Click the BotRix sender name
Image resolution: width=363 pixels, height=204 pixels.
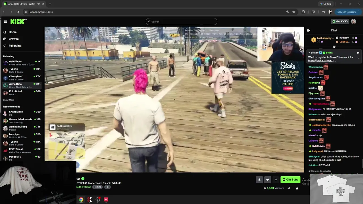coord(329,53)
